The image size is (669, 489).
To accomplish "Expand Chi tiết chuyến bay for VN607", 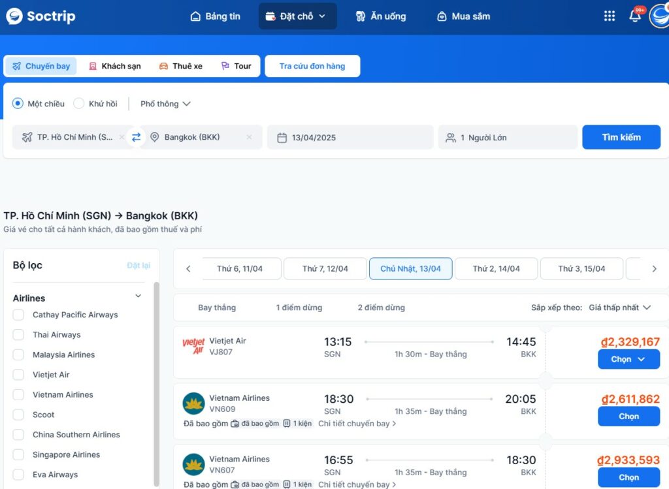I will click(357, 484).
